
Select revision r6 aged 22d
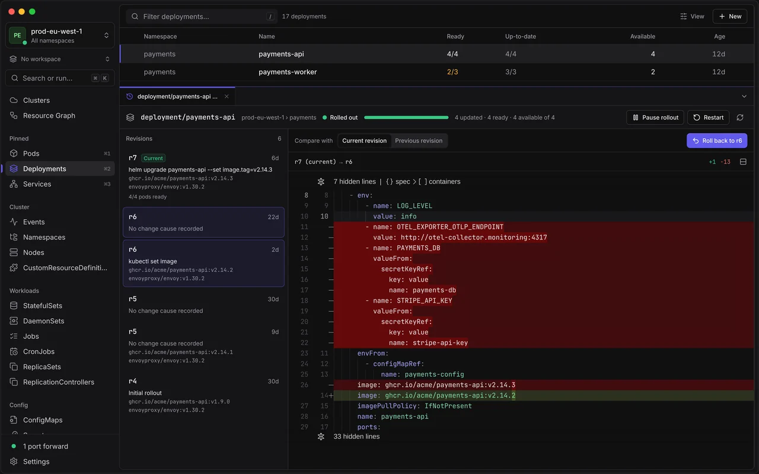pyautogui.click(x=203, y=222)
